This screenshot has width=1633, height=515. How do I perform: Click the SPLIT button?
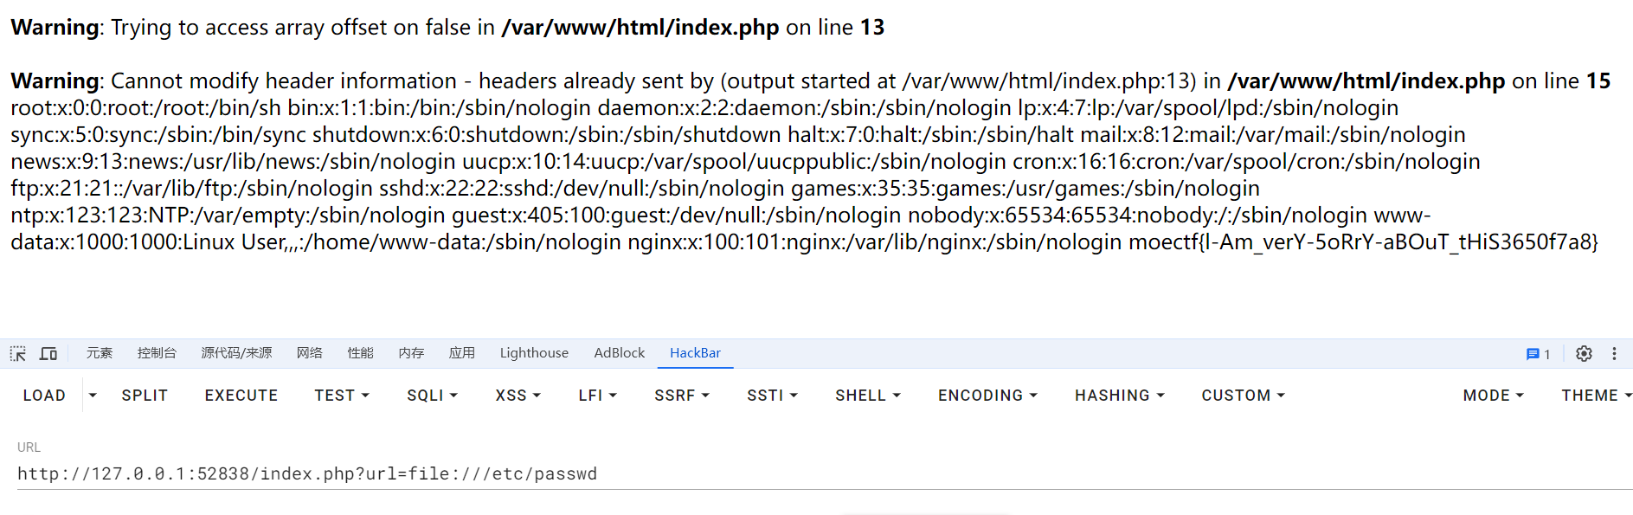(x=145, y=396)
